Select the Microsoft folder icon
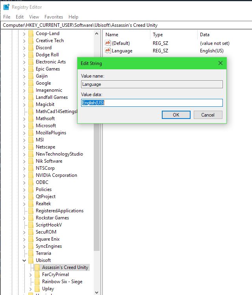Image resolution: width=252 pixels, height=295 pixels. 31,126
